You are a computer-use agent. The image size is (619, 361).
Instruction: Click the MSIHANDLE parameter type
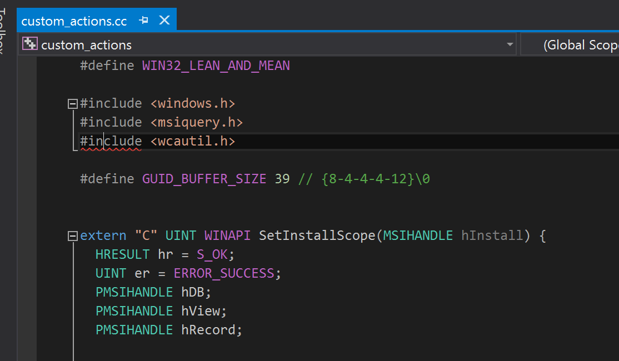pos(418,235)
